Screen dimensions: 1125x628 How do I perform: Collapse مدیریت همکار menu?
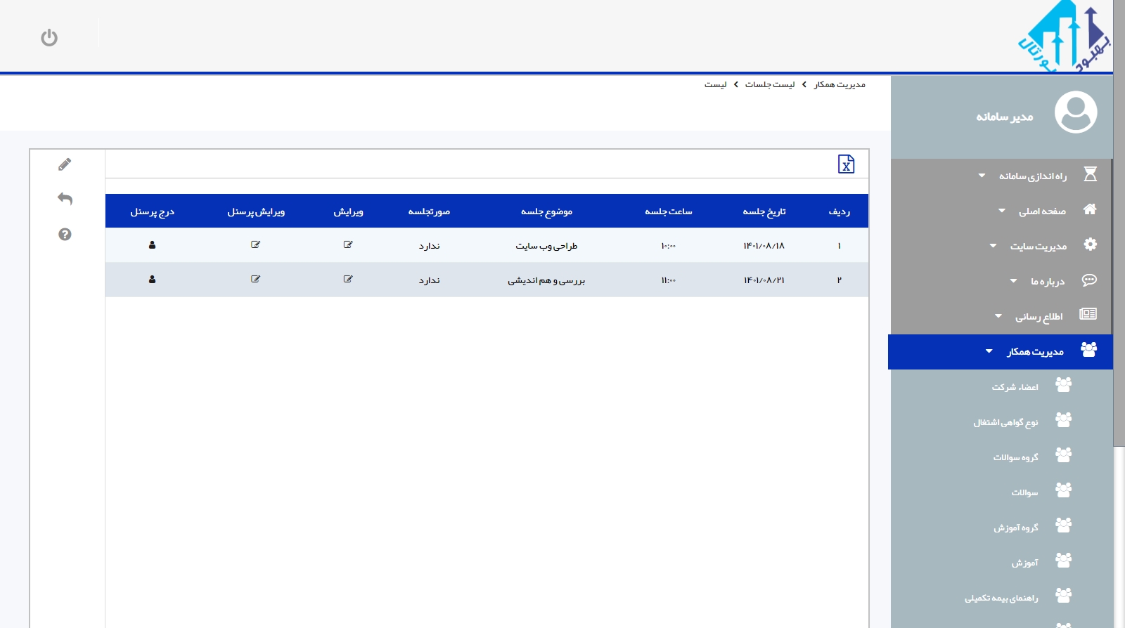point(1034,352)
